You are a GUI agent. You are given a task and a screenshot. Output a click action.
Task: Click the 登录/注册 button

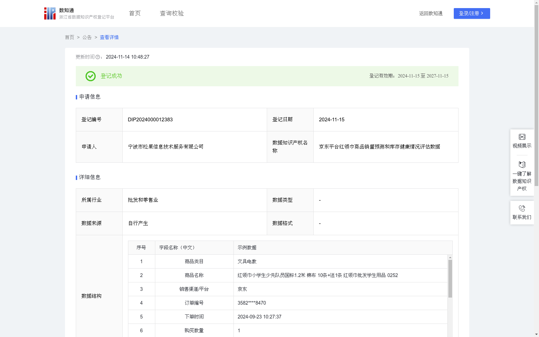tap(472, 13)
